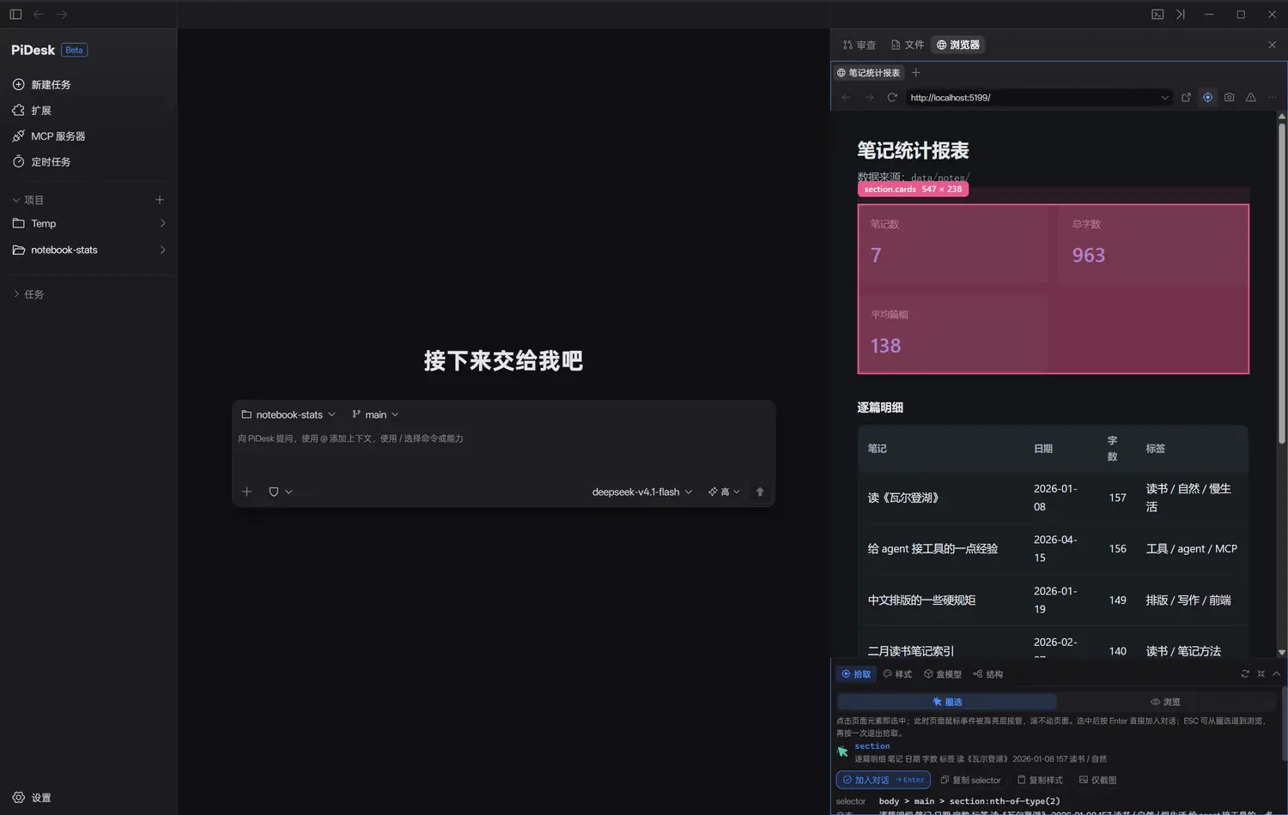Collapse the 项目 section

(x=27, y=200)
